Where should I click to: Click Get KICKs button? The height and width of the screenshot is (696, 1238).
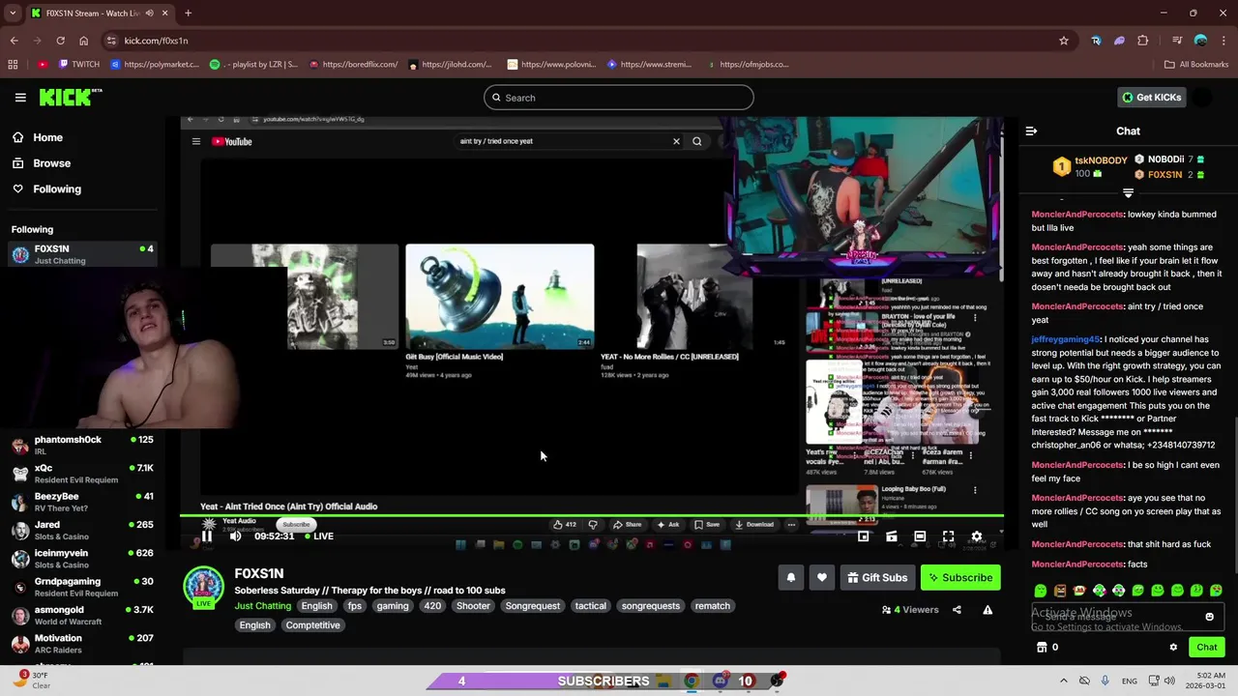[1151, 98]
